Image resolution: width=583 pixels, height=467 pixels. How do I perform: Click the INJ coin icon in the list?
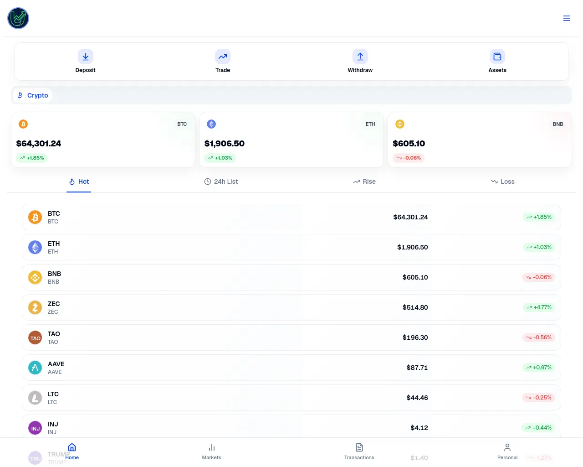pyautogui.click(x=35, y=428)
